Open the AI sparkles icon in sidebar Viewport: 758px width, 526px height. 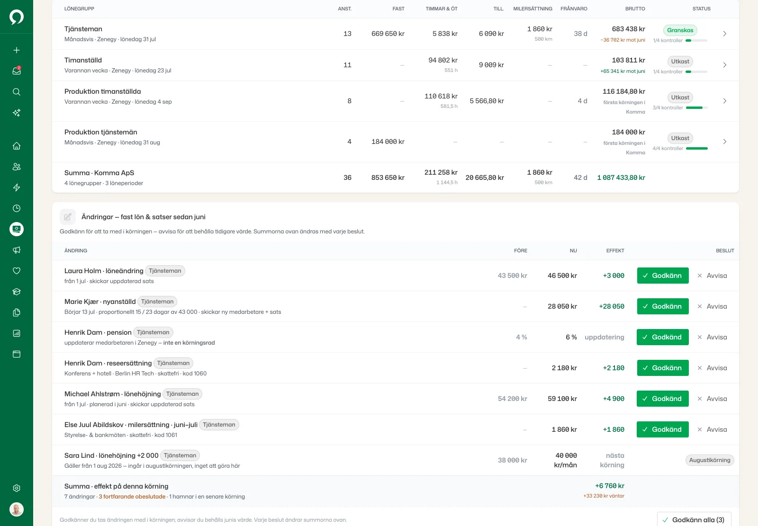[x=17, y=113]
